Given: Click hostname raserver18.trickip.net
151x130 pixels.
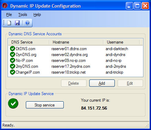Looking at the screenshot, I should [69, 72].
